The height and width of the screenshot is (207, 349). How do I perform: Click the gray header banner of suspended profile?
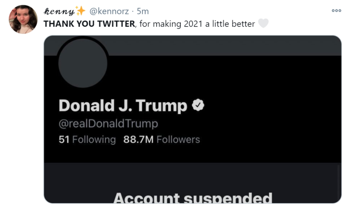(x=226, y=46)
